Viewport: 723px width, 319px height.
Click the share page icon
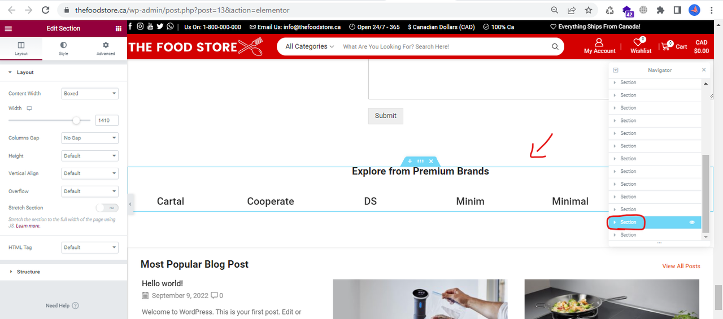(x=572, y=10)
